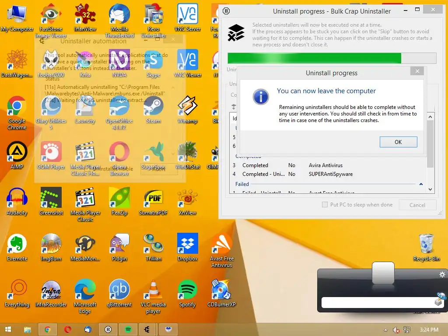Open Microsoft Edge desktop icon
448x336 pixels.
85,296
